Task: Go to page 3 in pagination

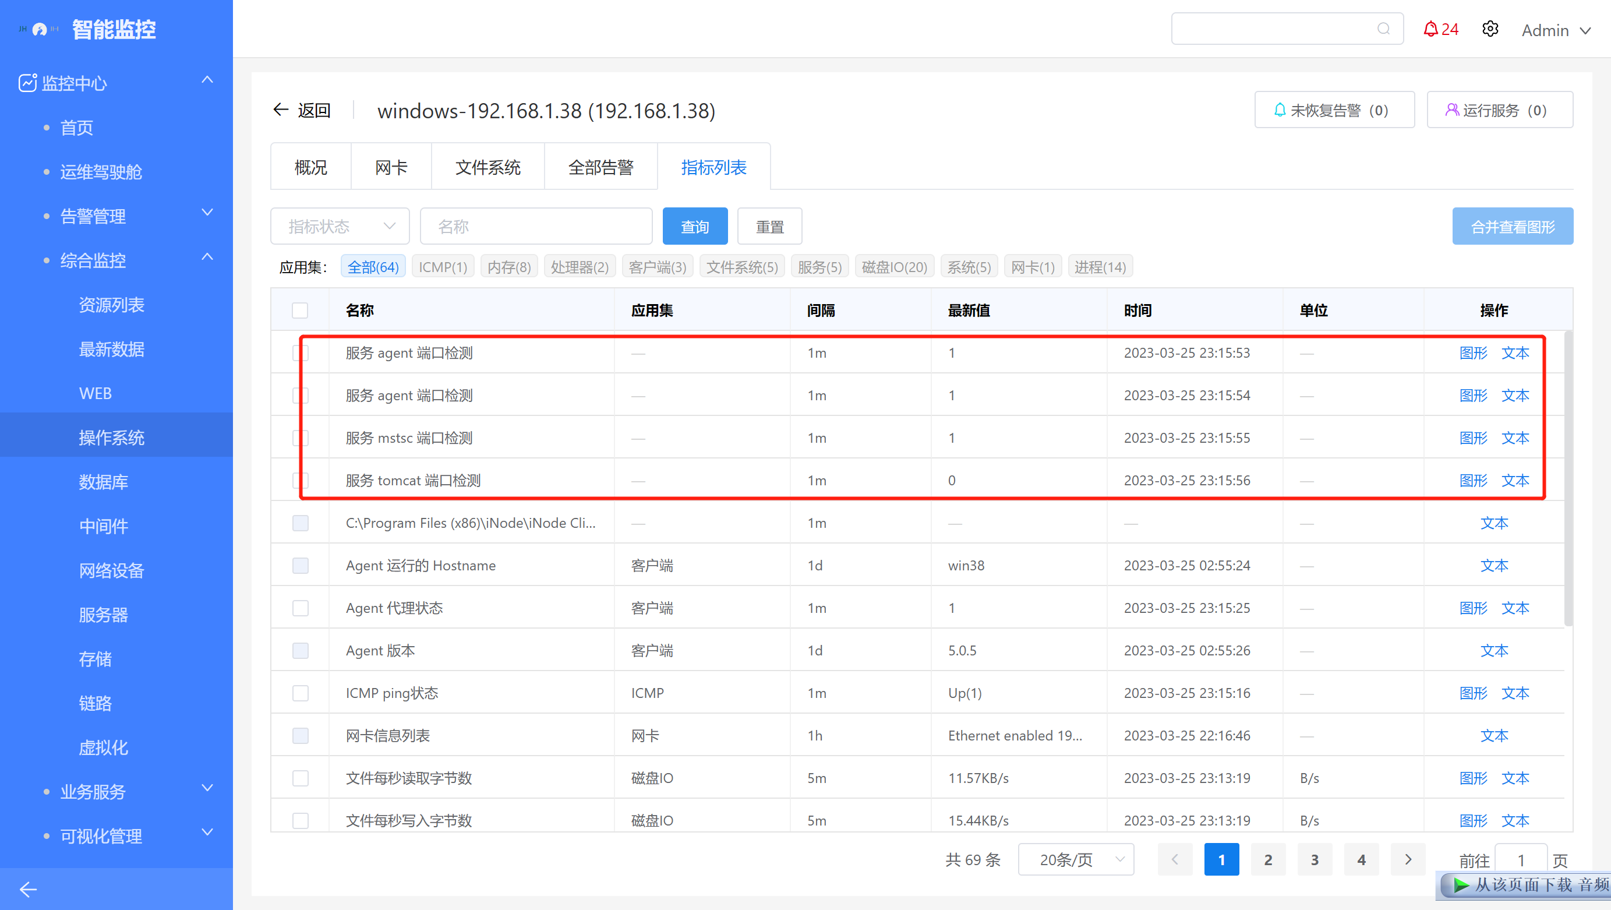Action: pos(1315,859)
